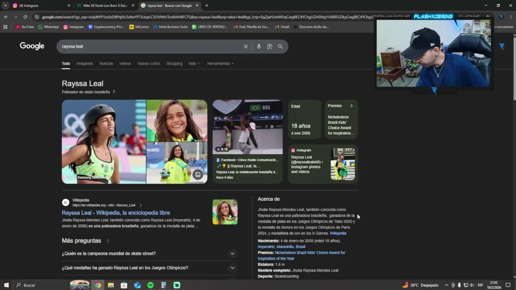
Task: Open Wikipedia result options three-dot menu
Action: pos(141,205)
